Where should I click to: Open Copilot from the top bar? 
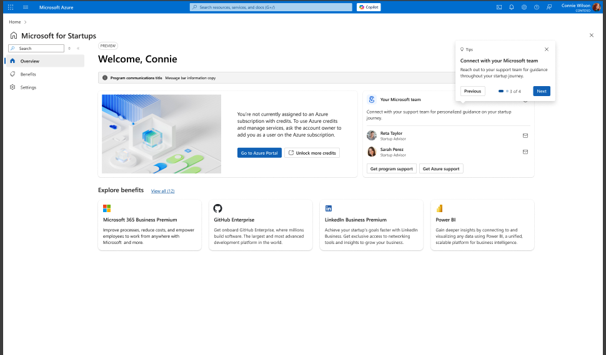pyautogui.click(x=369, y=7)
